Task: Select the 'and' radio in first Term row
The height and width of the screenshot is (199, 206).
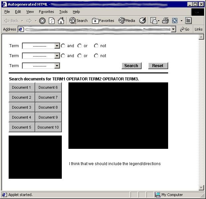Action: click(63, 46)
